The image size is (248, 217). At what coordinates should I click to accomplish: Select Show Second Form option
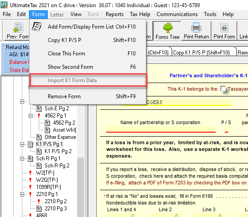point(88,67)
